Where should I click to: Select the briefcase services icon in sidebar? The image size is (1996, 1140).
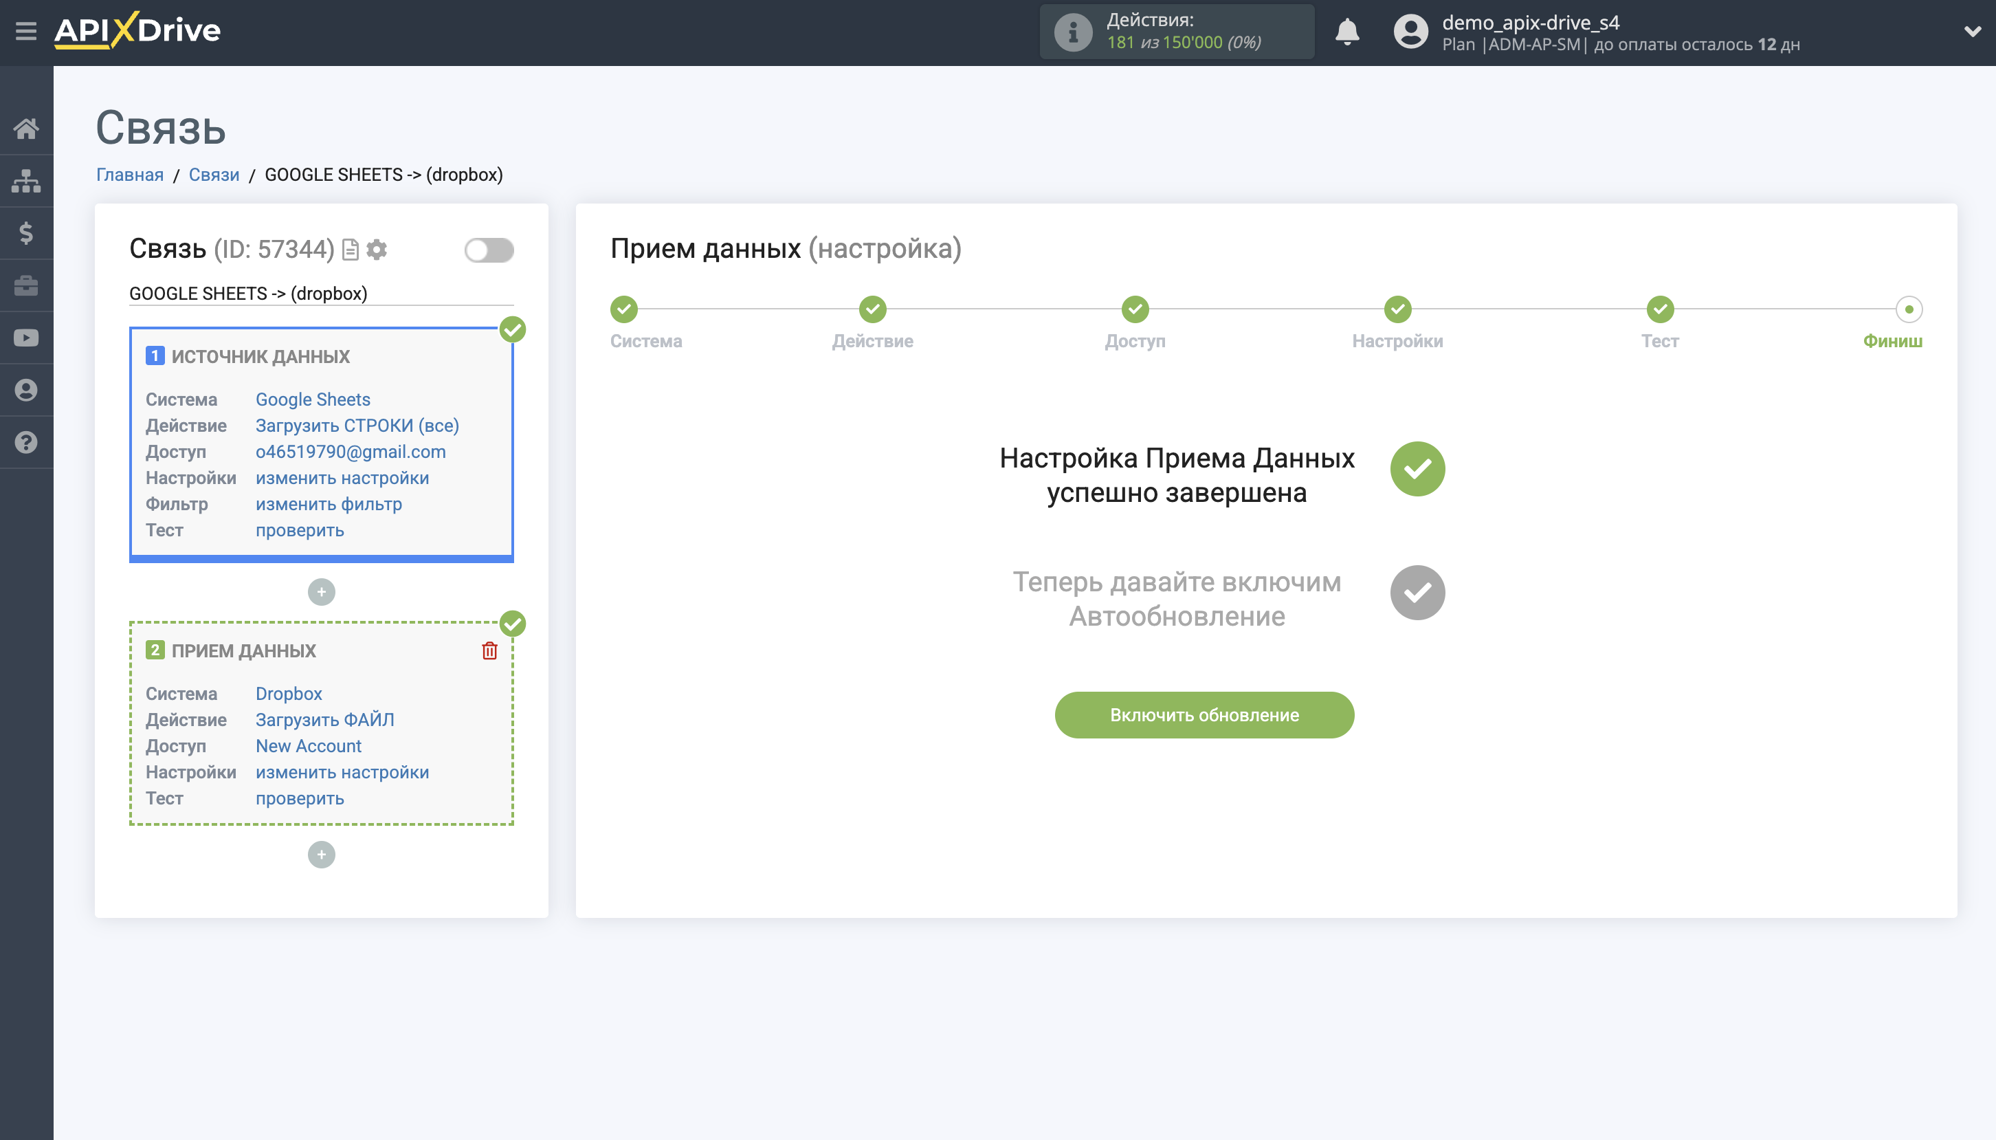(26, 285)
